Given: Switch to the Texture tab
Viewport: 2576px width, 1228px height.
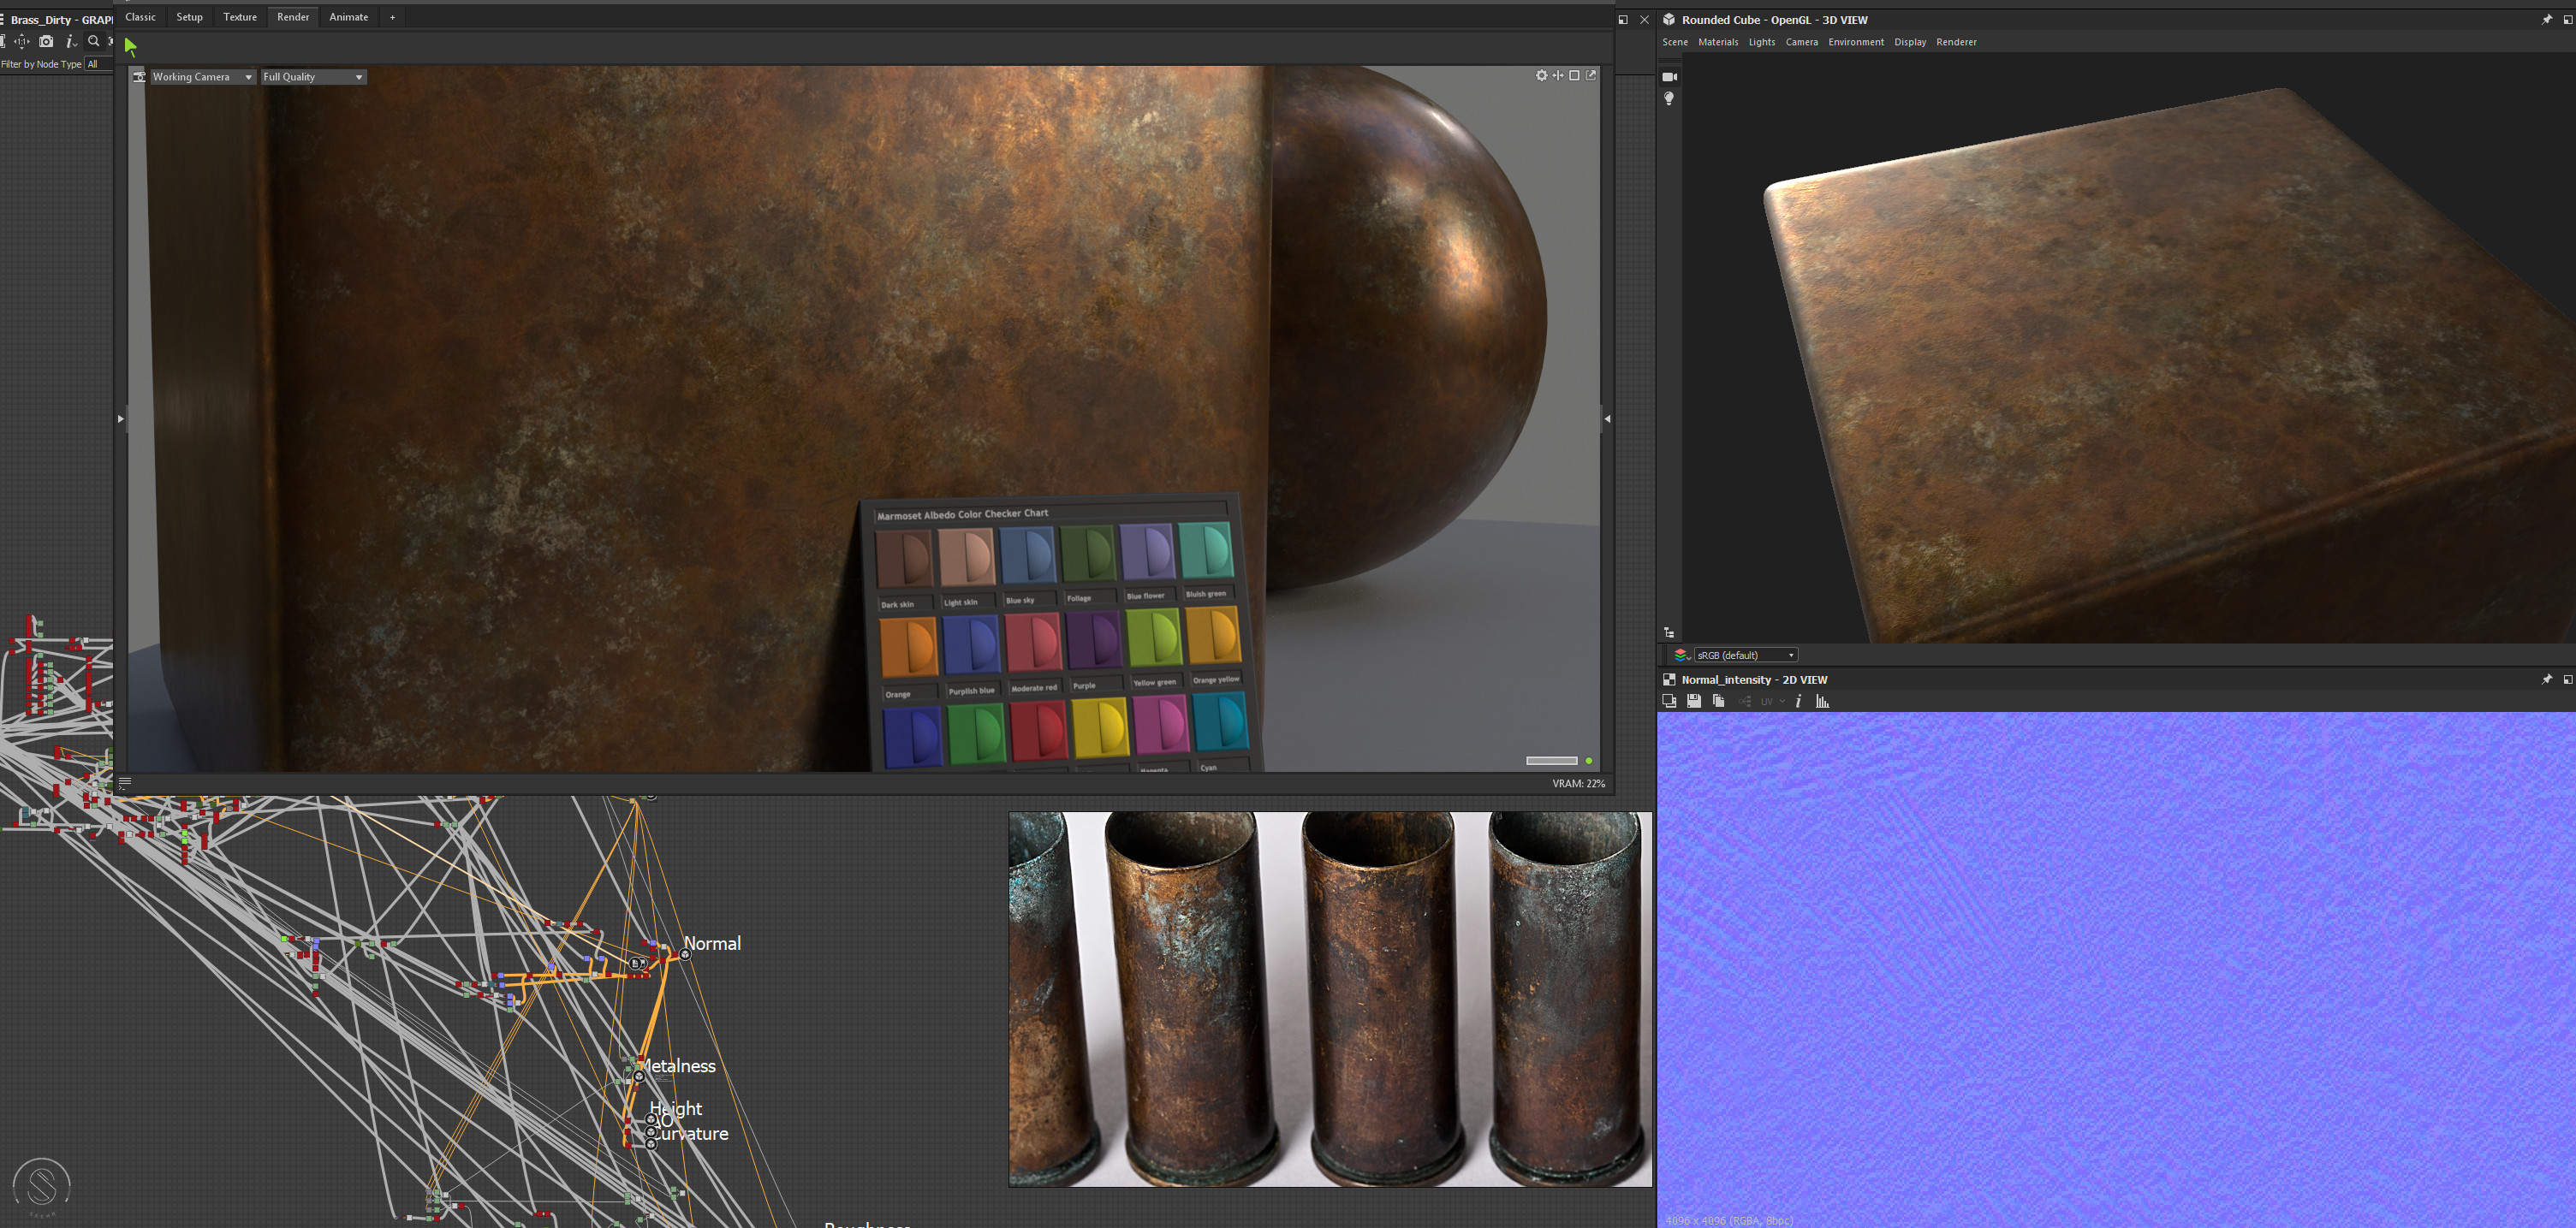Looking at the screenshot, I should coord(240,17).
